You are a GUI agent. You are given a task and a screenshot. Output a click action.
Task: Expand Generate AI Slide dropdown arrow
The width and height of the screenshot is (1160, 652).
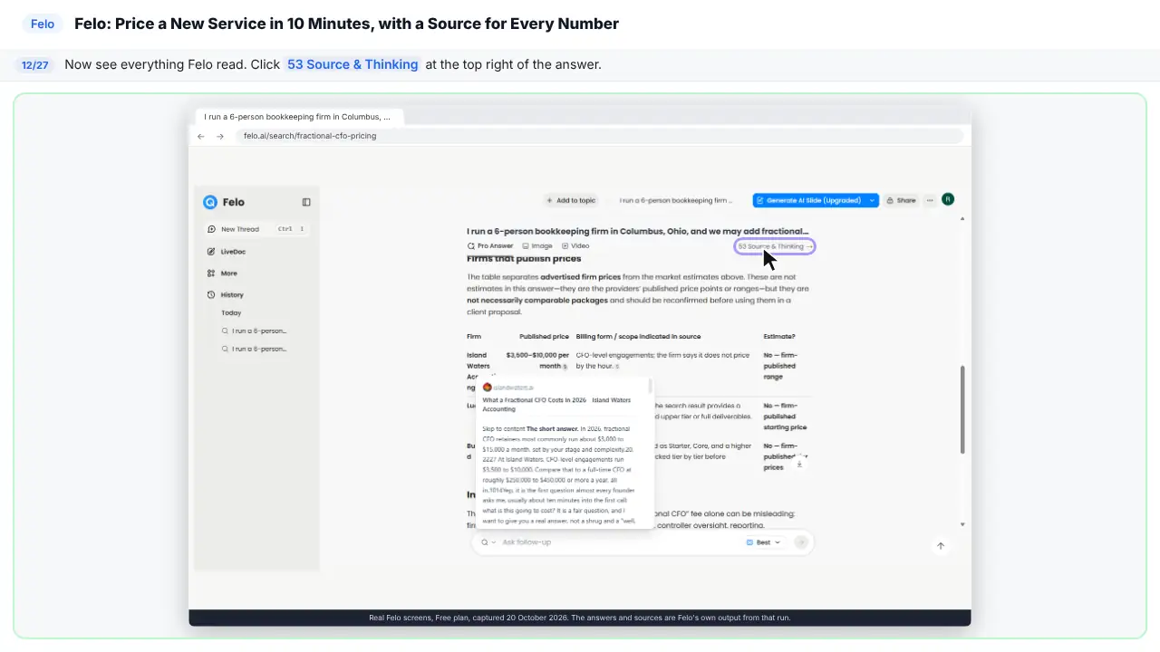[x=872, y=200]
